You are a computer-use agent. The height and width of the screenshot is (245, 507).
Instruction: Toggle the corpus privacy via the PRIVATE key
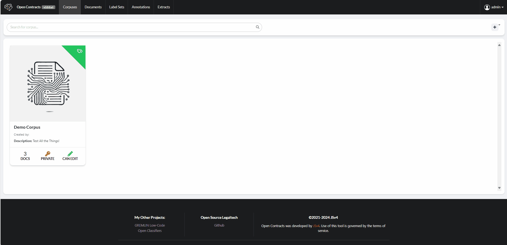click(48, 156)
